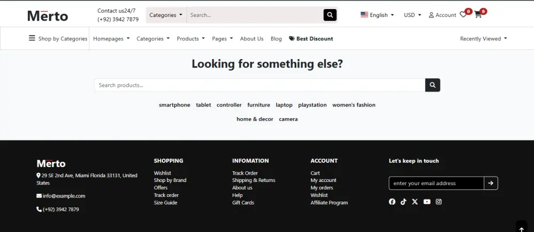Expand the Homepages menu
Viewport: 534px width, 232px height.
(112, 39)
